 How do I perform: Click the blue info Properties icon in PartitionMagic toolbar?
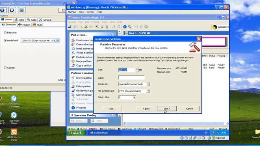tap(125, 27)
